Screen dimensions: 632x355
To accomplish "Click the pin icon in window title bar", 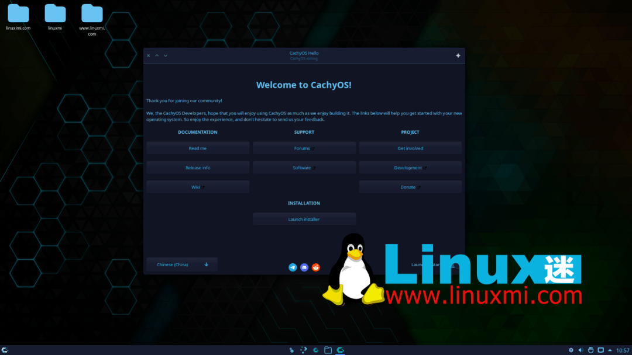I will click(x=458, y=55).
